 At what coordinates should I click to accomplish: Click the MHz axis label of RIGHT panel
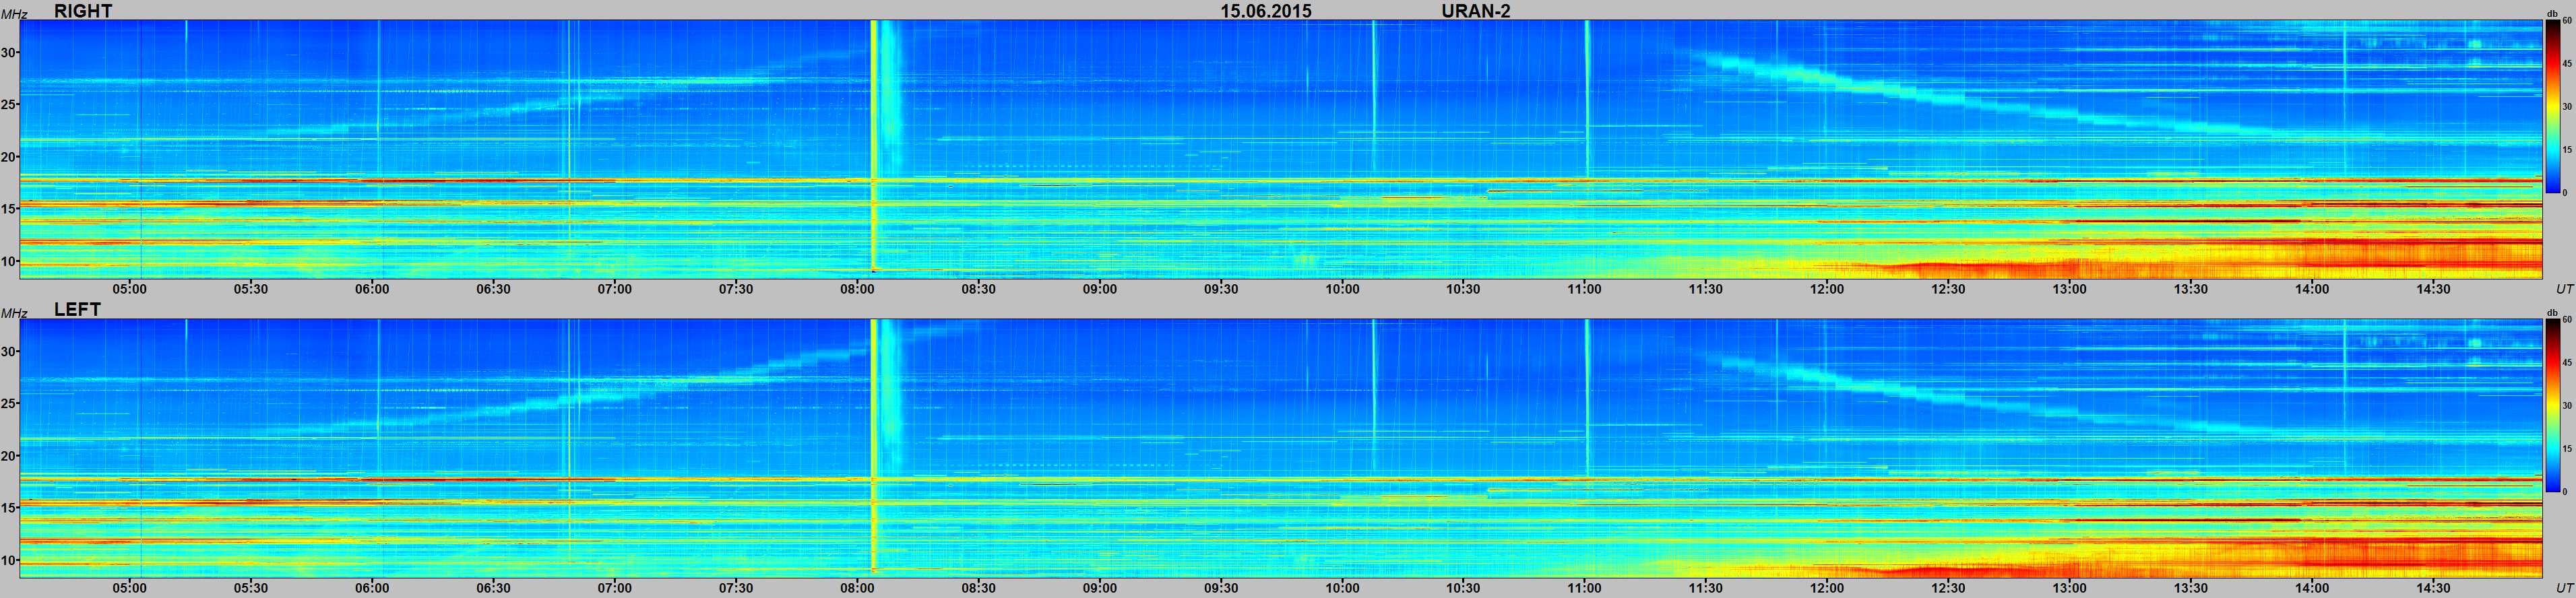[x=13, y=14]
